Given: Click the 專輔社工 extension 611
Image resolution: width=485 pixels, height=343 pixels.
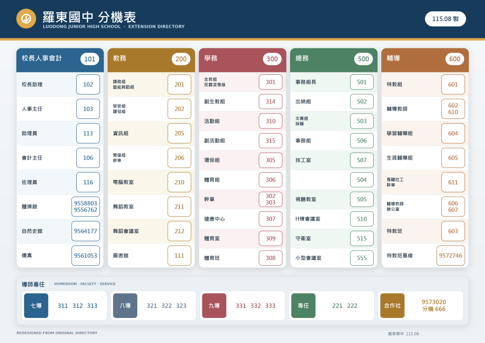Looking at the screenshot, I should click(x=453, y=182).
